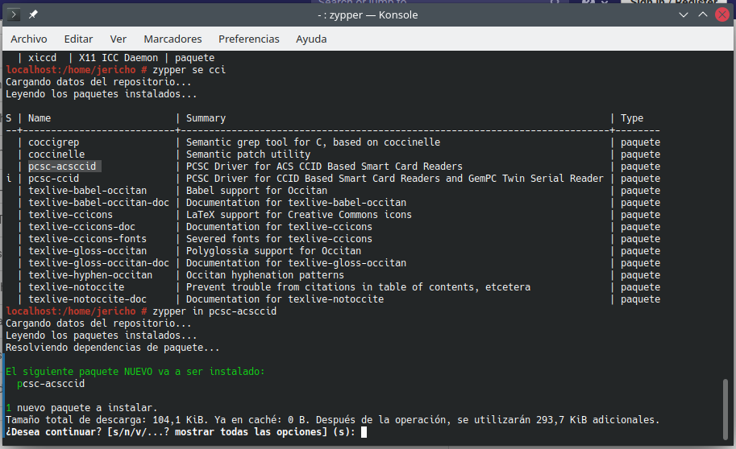Click the terminal vertical scrollbar handle
736x449 pixels.
(x=724, y=406)
